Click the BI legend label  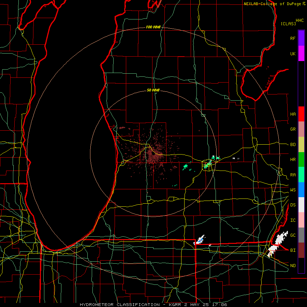pos(293,250)
